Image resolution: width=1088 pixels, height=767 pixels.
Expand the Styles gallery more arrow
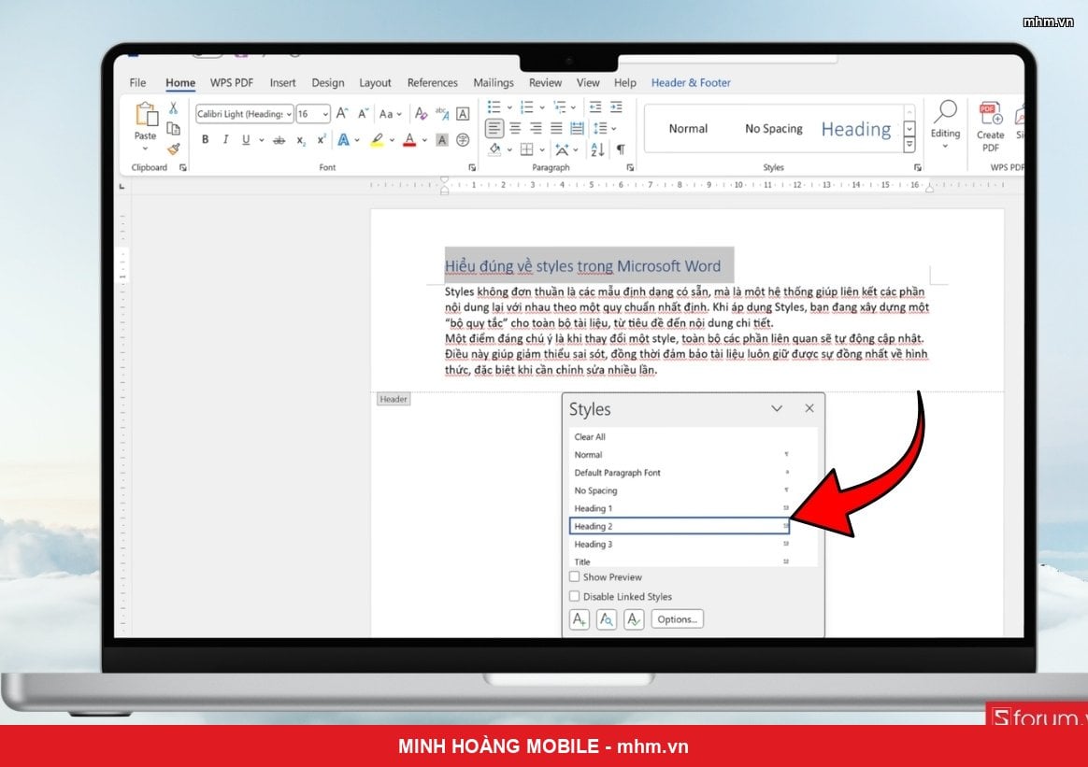coord(909,144)
